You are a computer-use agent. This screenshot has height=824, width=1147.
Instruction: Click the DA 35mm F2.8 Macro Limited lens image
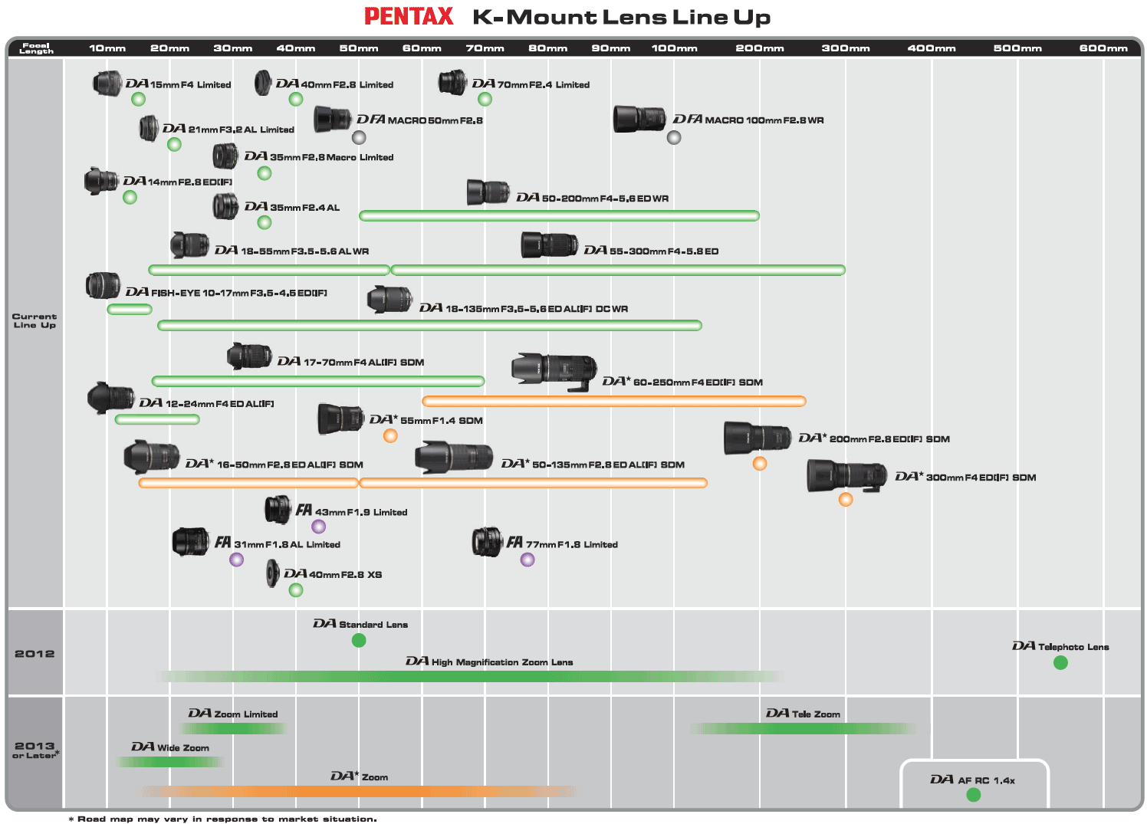point(225,156)
